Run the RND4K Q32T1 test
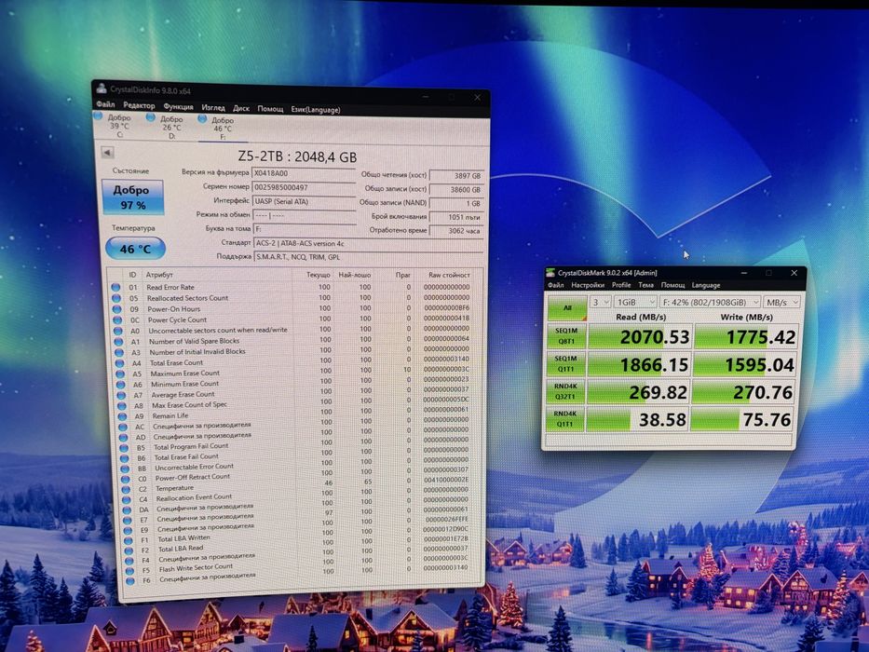The height and width of the screenshot is (652, 869). click(566, 391)
